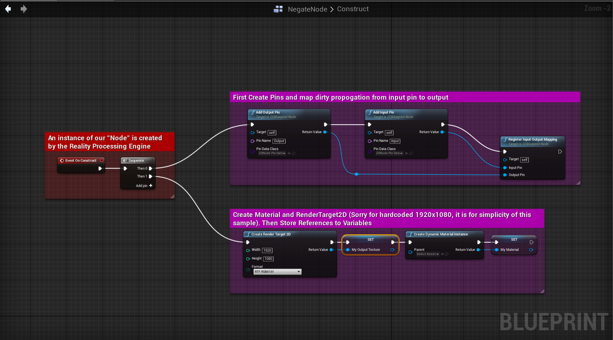Image resolution: width=613 pixels, height=340 pixels.
Task: Click the Return Value pin on Add Output Pin
Action: coord(325,132)
